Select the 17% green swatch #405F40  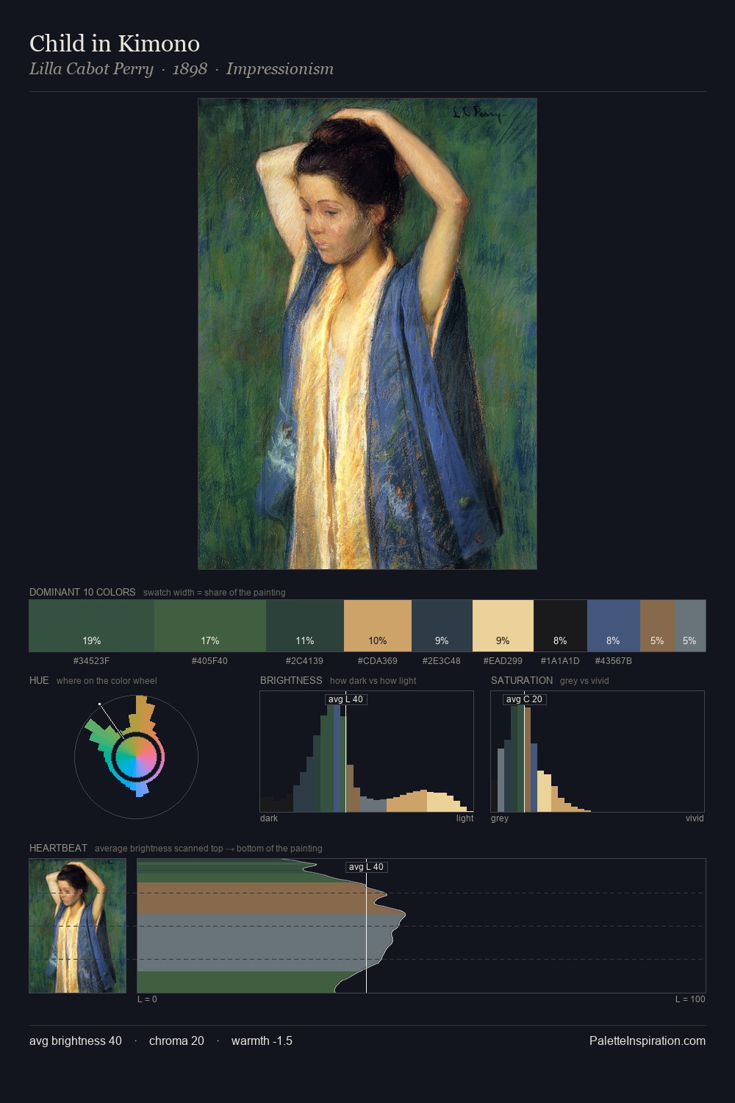(x=210, y=626)
